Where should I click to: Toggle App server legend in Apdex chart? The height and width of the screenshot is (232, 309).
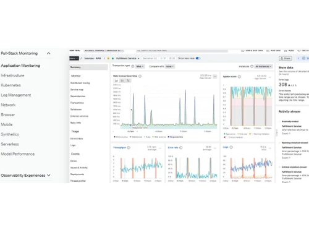click(230, 134)
